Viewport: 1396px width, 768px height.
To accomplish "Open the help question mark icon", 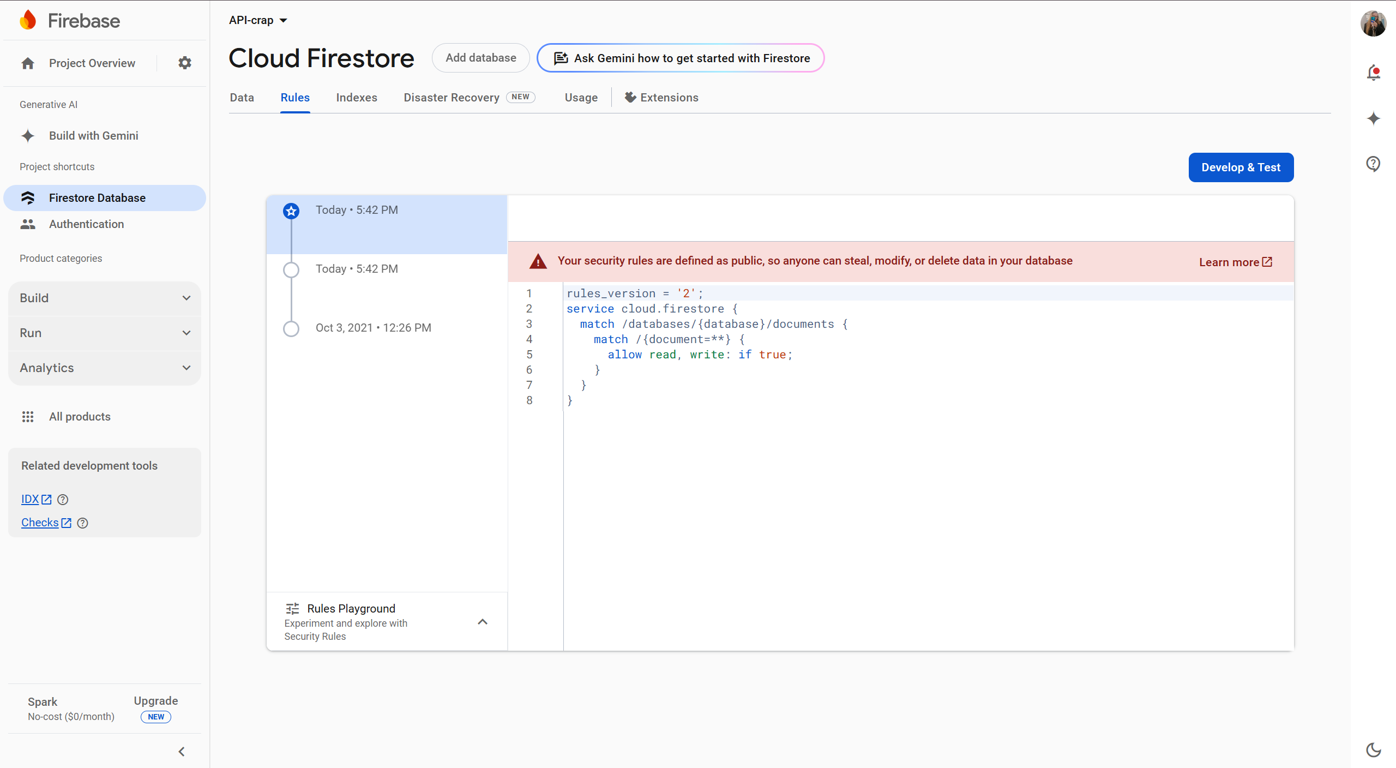I will point(1373,164).
